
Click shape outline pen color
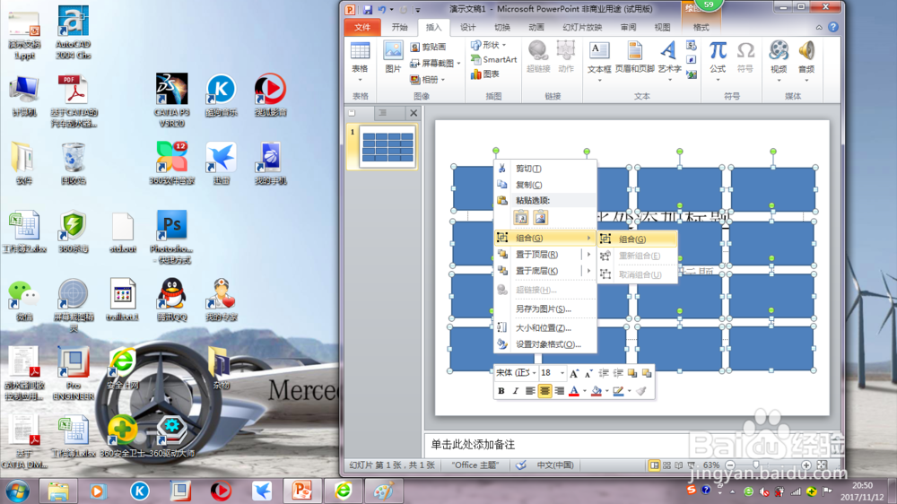(x=618, y=391)
